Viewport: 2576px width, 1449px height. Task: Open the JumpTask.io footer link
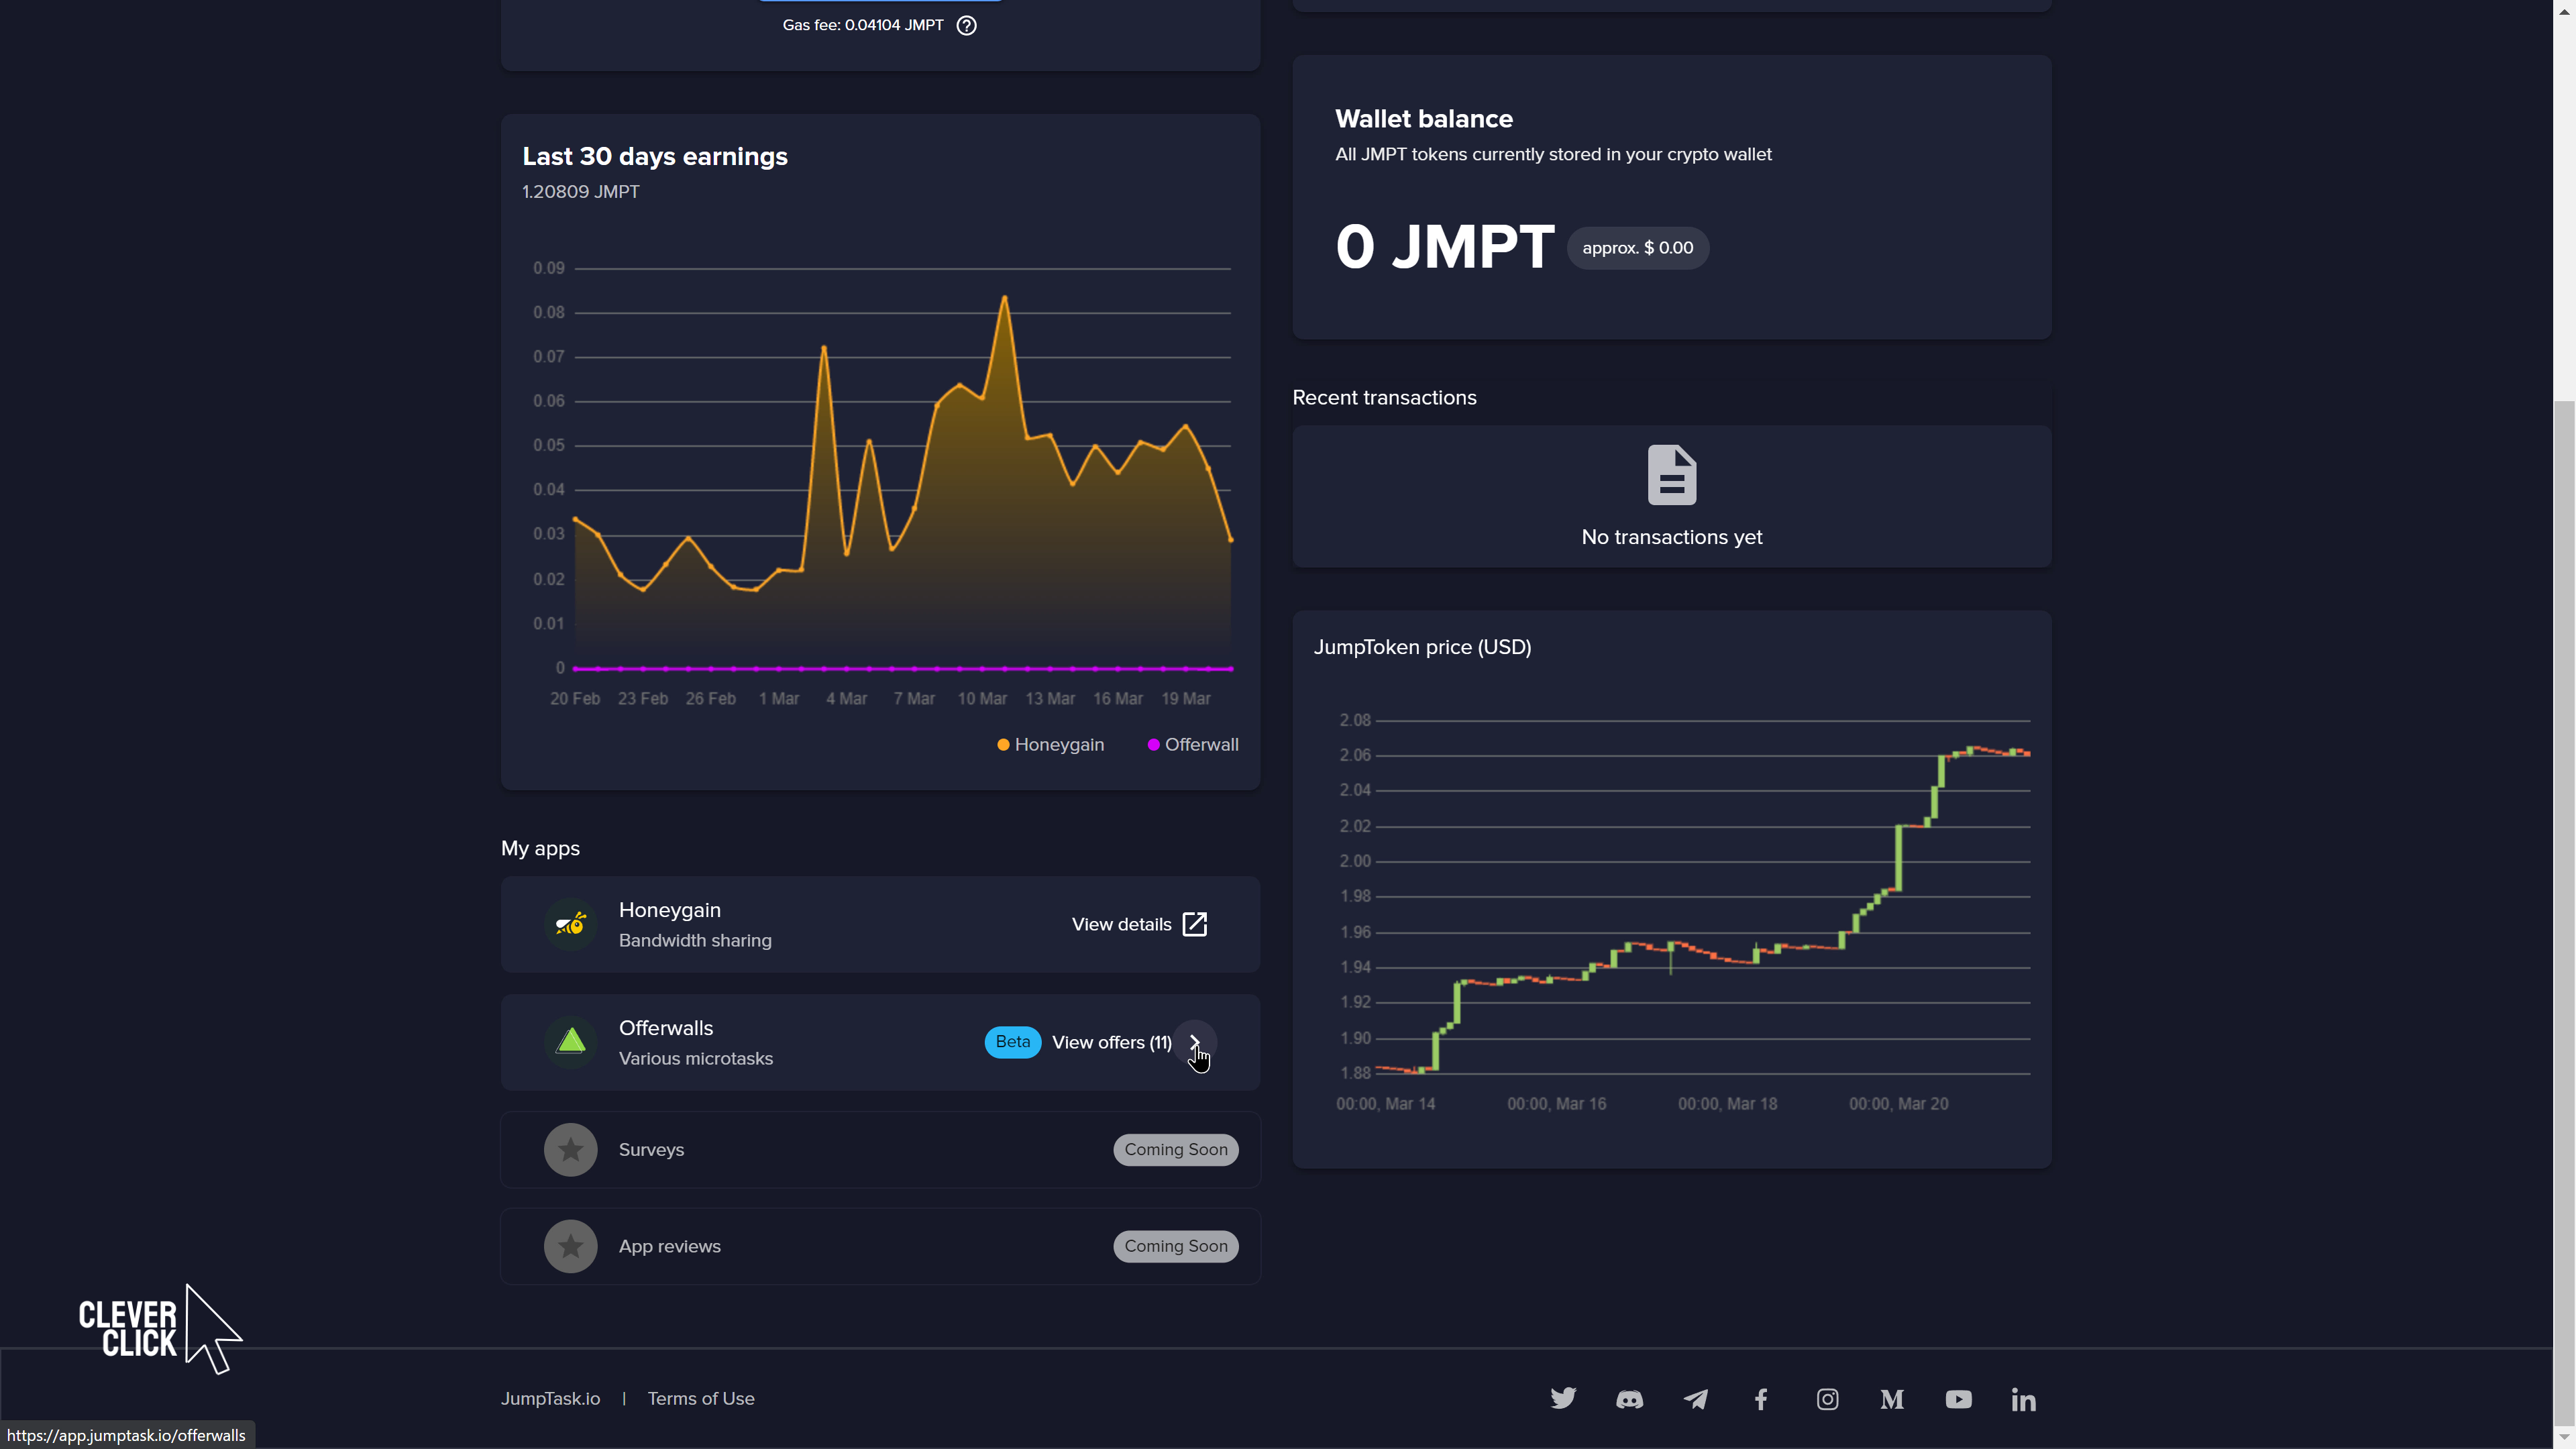[550, 1398]
